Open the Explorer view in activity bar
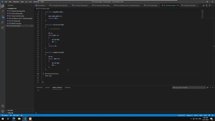Screen dimensions: 215x121 pyautogui.click(x=3, y=6)
